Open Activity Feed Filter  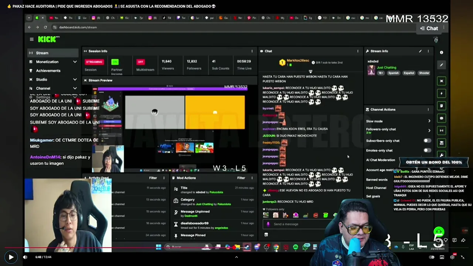(x=153, y=178)
